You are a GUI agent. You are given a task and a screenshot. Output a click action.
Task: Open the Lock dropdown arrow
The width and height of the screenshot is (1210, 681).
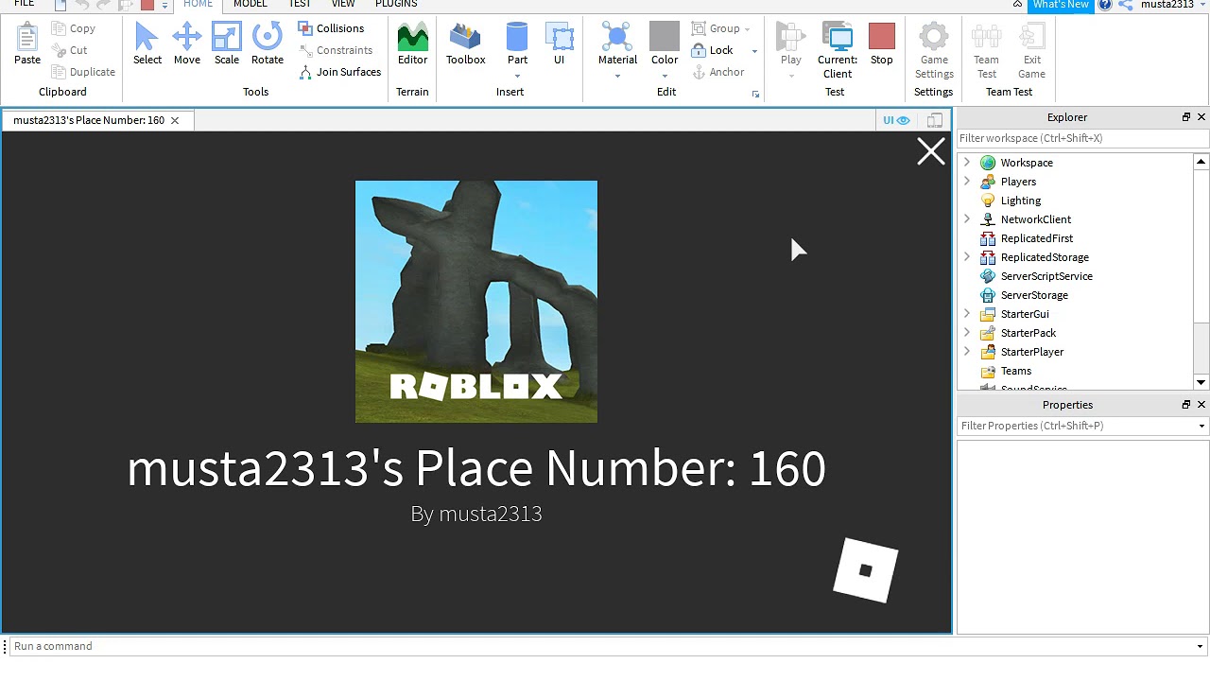click(x=754, y=51)
